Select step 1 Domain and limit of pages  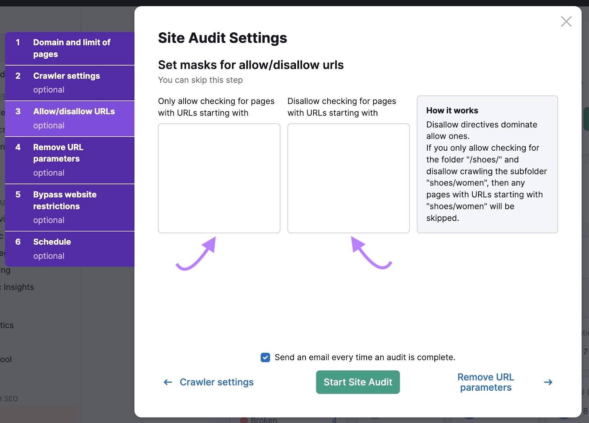(70, 48)
